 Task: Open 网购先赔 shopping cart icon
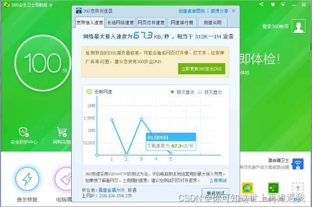[62, 132]
